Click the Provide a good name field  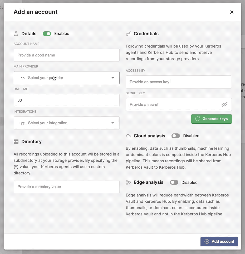coord(66,55)
